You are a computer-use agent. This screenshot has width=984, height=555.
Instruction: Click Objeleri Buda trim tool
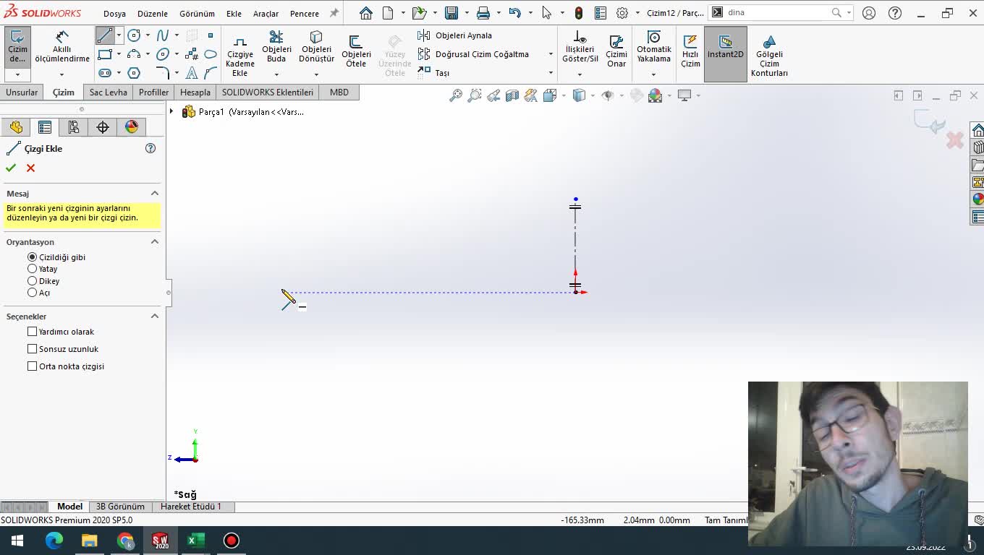pos(276,48)
